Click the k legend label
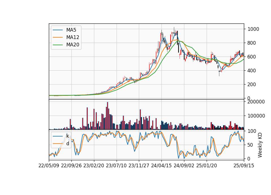Image resolution: width=271 pixels, height=195 pixels. pyautogui.click(x=67, y=136)
